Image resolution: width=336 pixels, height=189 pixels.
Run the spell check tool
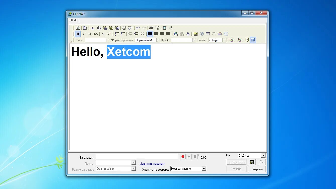[130, 28]
